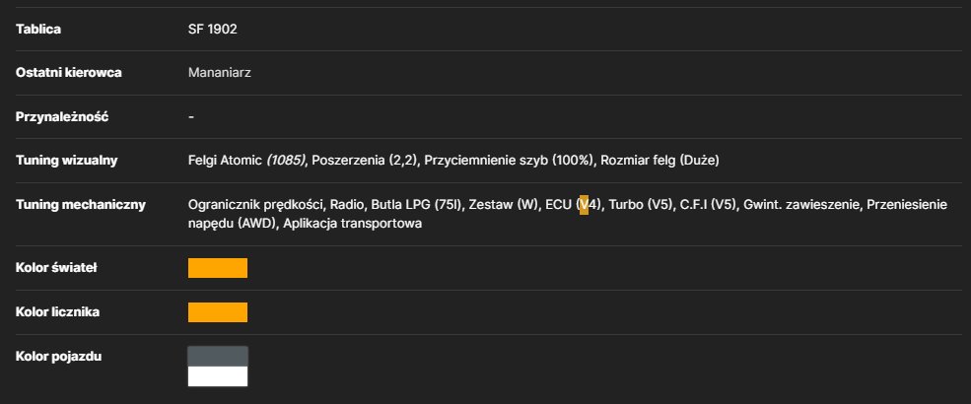Click the Ogranicznik prędkości entry
The height and width of the screenshot is (404, 971).
255,204
